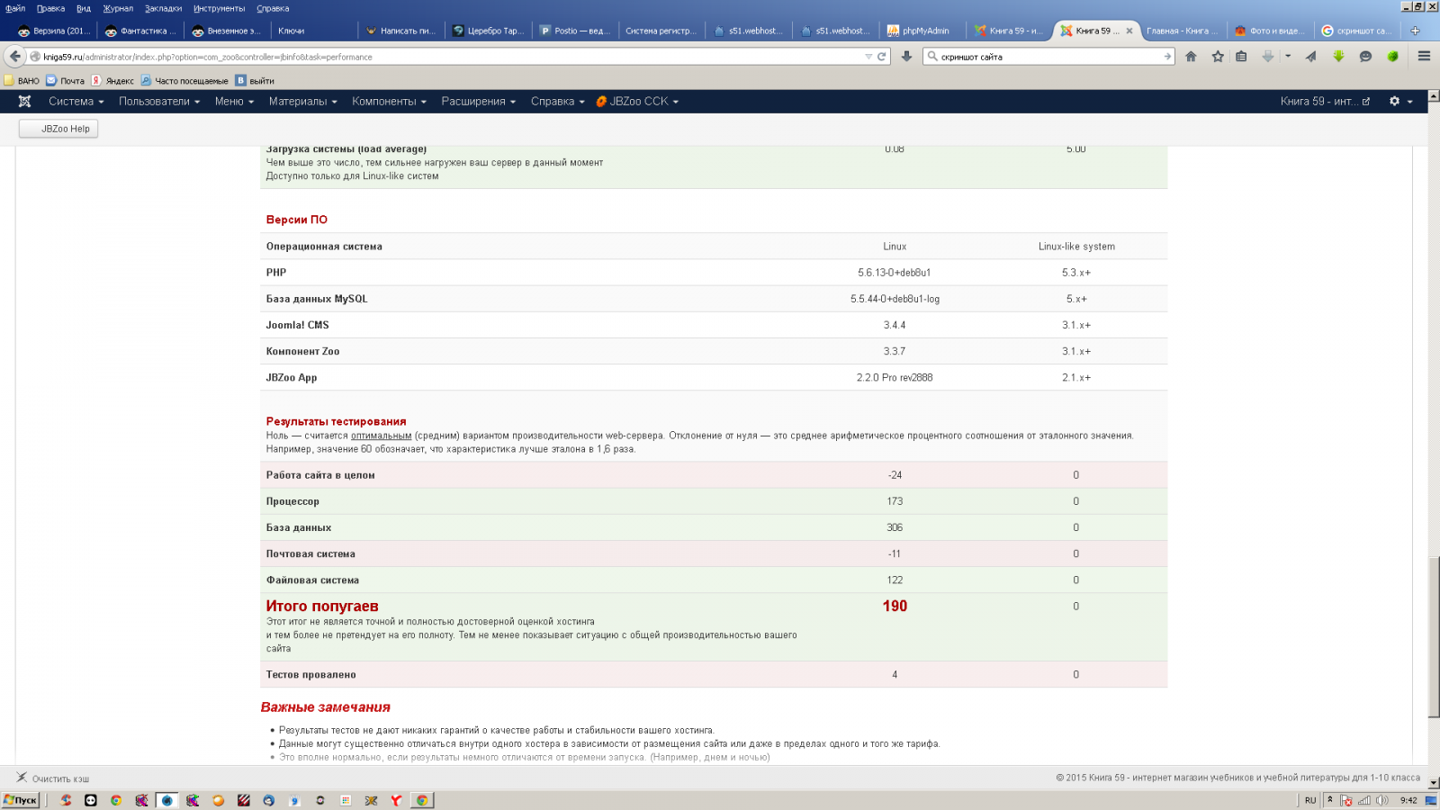
Task: Switch to the phpMyAdmin tab
Action: [922, 31]
